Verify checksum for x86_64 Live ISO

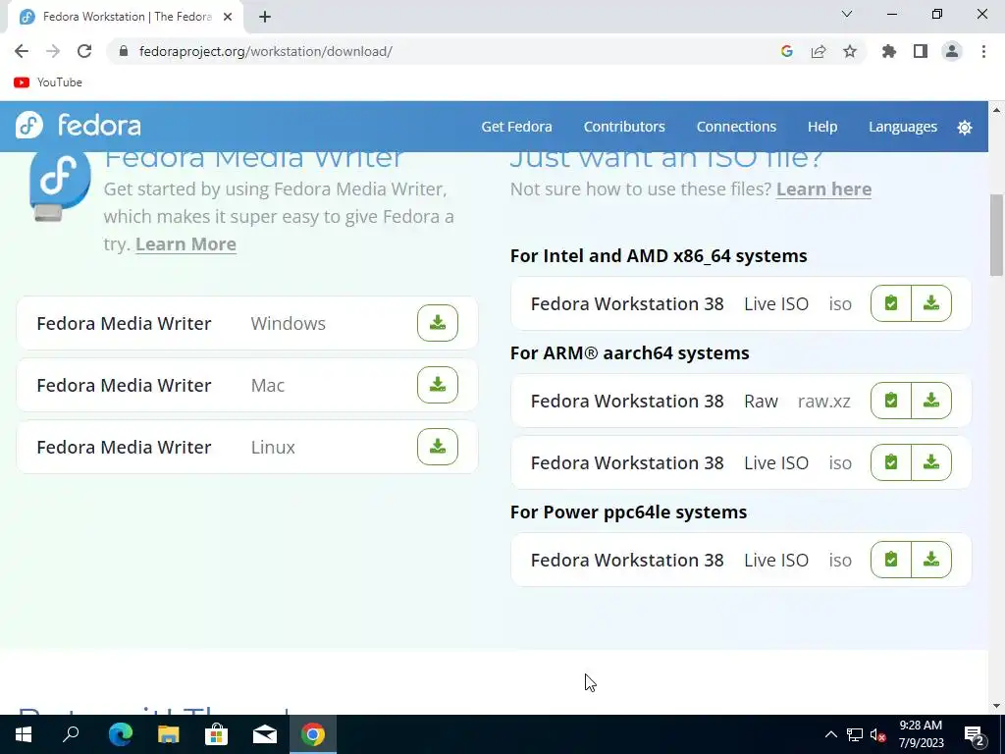point(891,303)
